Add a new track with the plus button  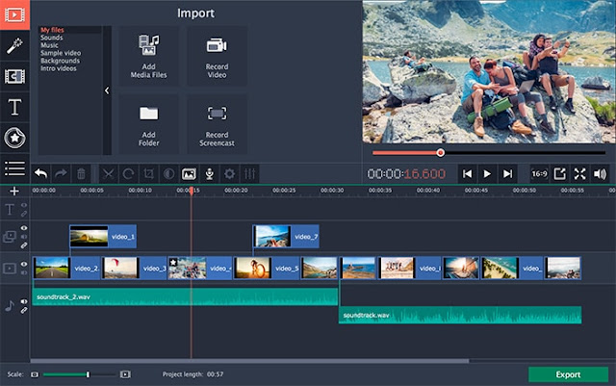14,191
